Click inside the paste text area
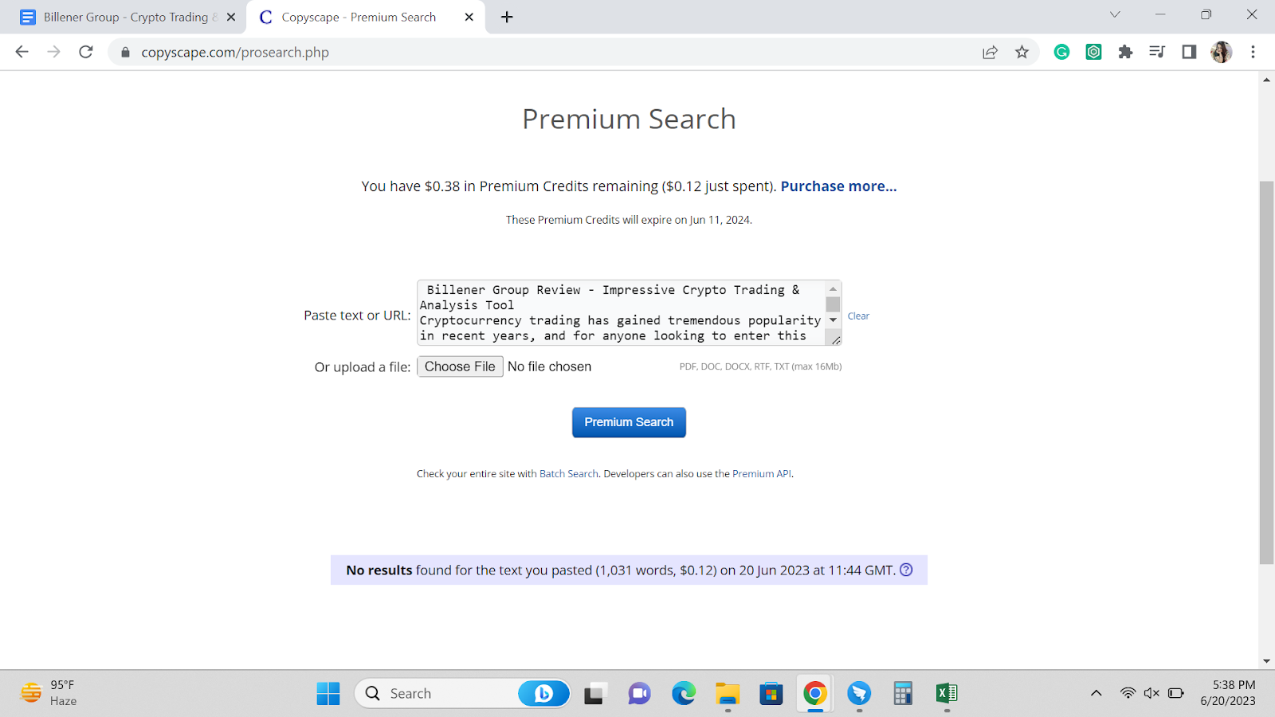Image resolution: width=1275 pixels, height=717 pixels. tap(621, 313)
